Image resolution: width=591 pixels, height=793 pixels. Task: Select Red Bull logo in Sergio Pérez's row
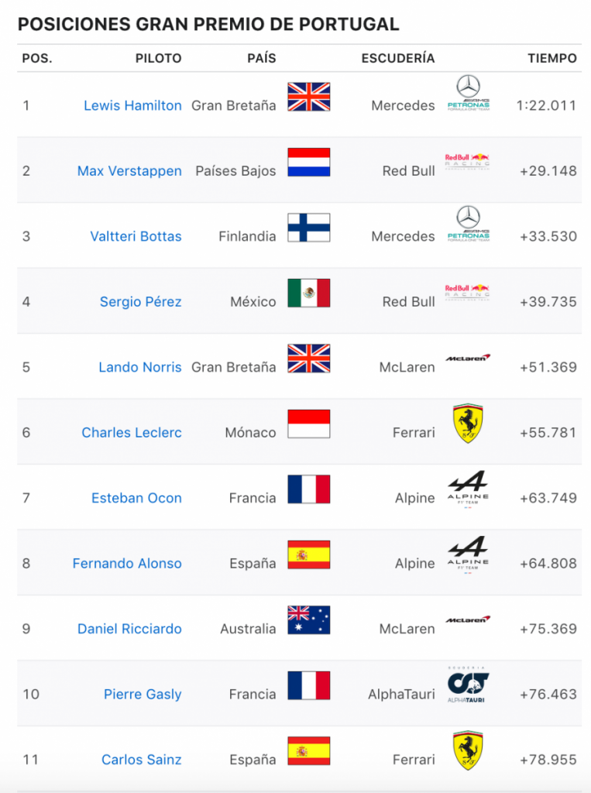coord(468,291)
